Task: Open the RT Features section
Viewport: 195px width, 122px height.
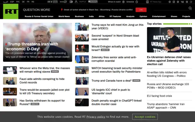Action: pyautogui.click(x=115, y=16)
